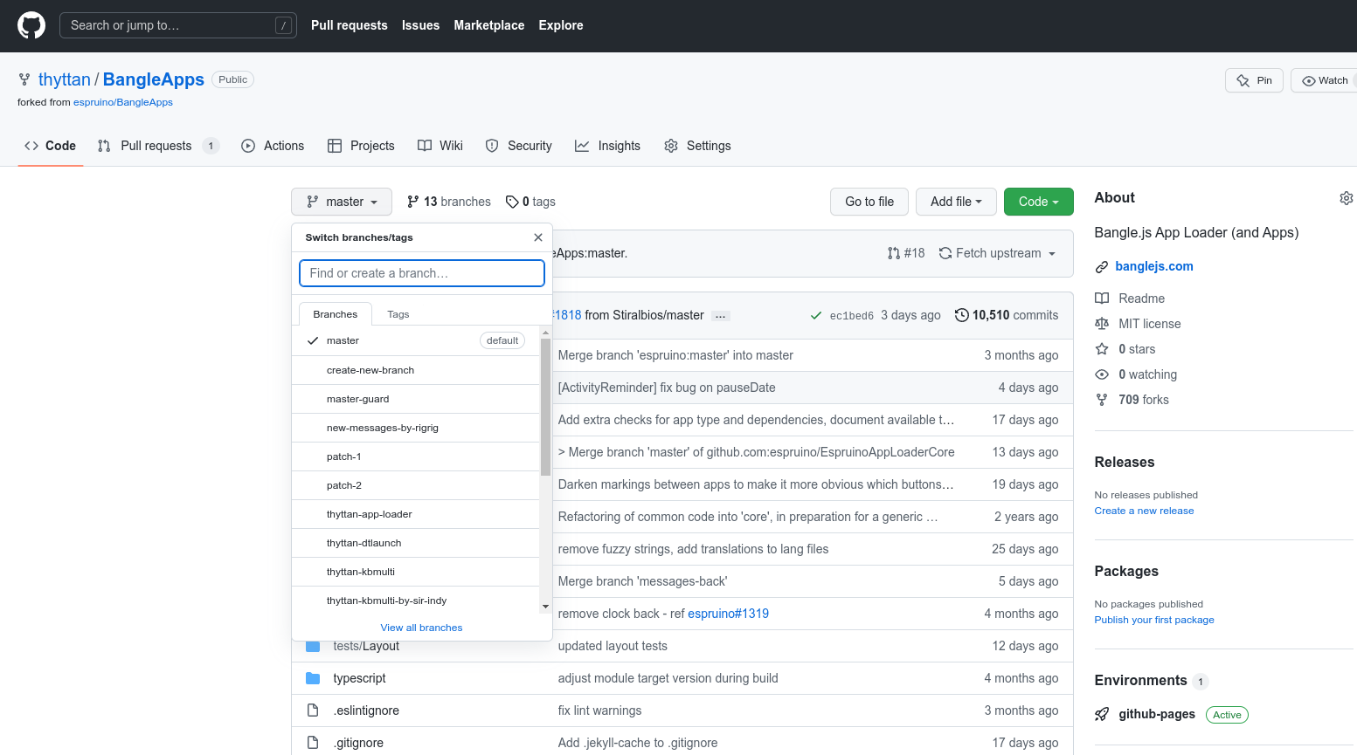Focus the Find or create a branch field

tap(422, 273)
